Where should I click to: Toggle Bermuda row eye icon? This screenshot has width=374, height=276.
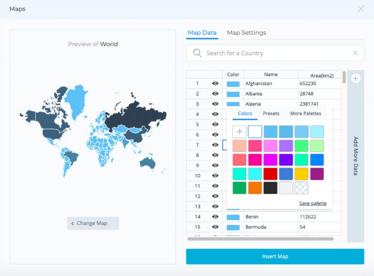215,227
